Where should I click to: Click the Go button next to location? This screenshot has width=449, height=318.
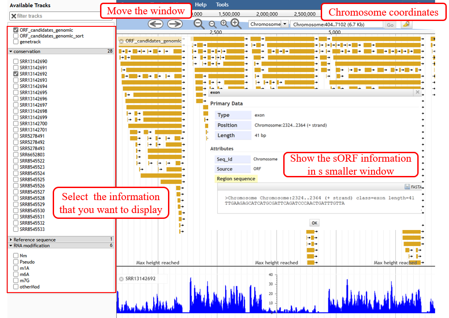pyautogui.click(x=390, y=25)
